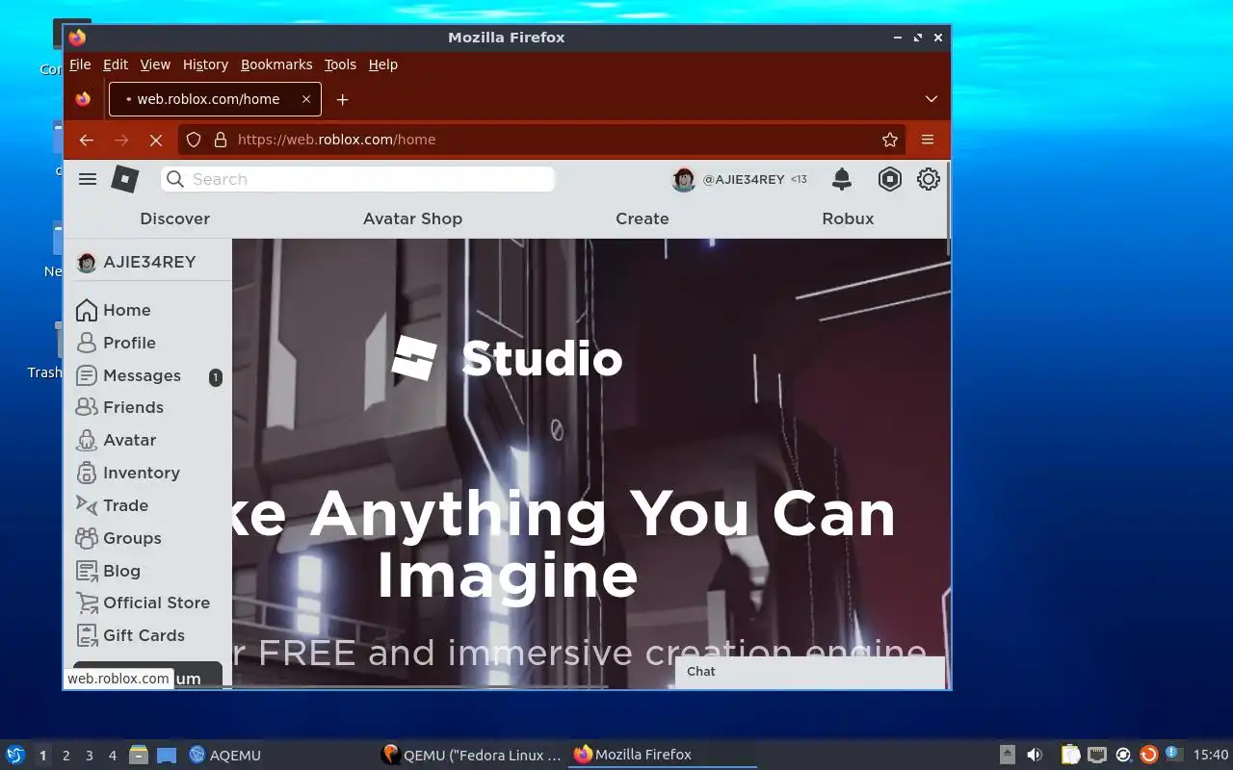Screen dimensions: 1233x770
Task: Open the Gift Cards sidebar link
Action: click(x=144, y=635)
